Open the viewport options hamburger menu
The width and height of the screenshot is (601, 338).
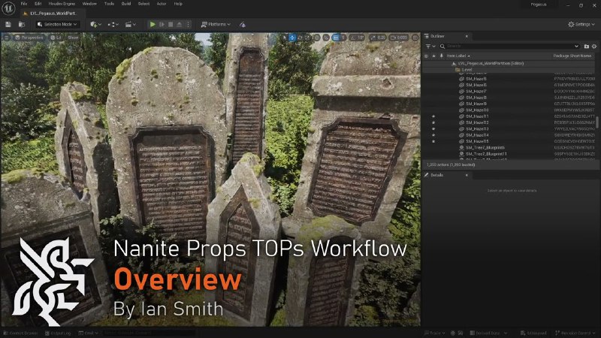tap(7, 38)
